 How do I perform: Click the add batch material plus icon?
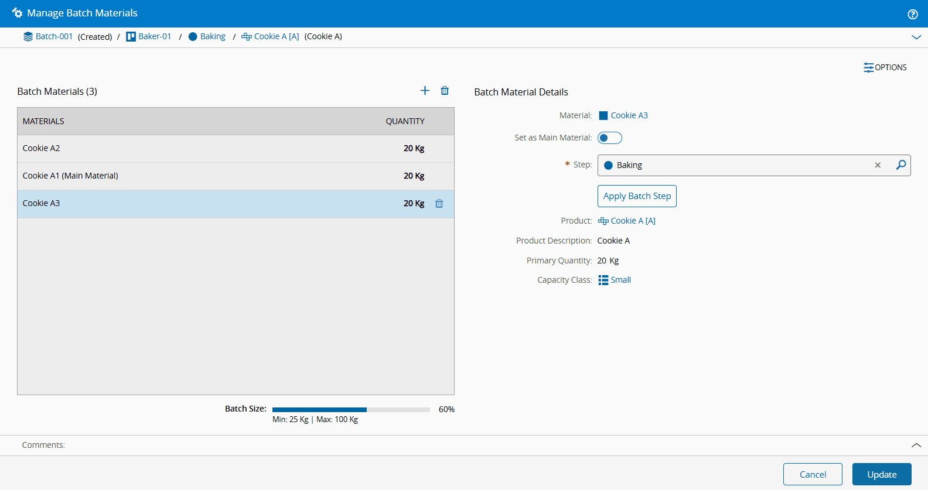point(425,91)
